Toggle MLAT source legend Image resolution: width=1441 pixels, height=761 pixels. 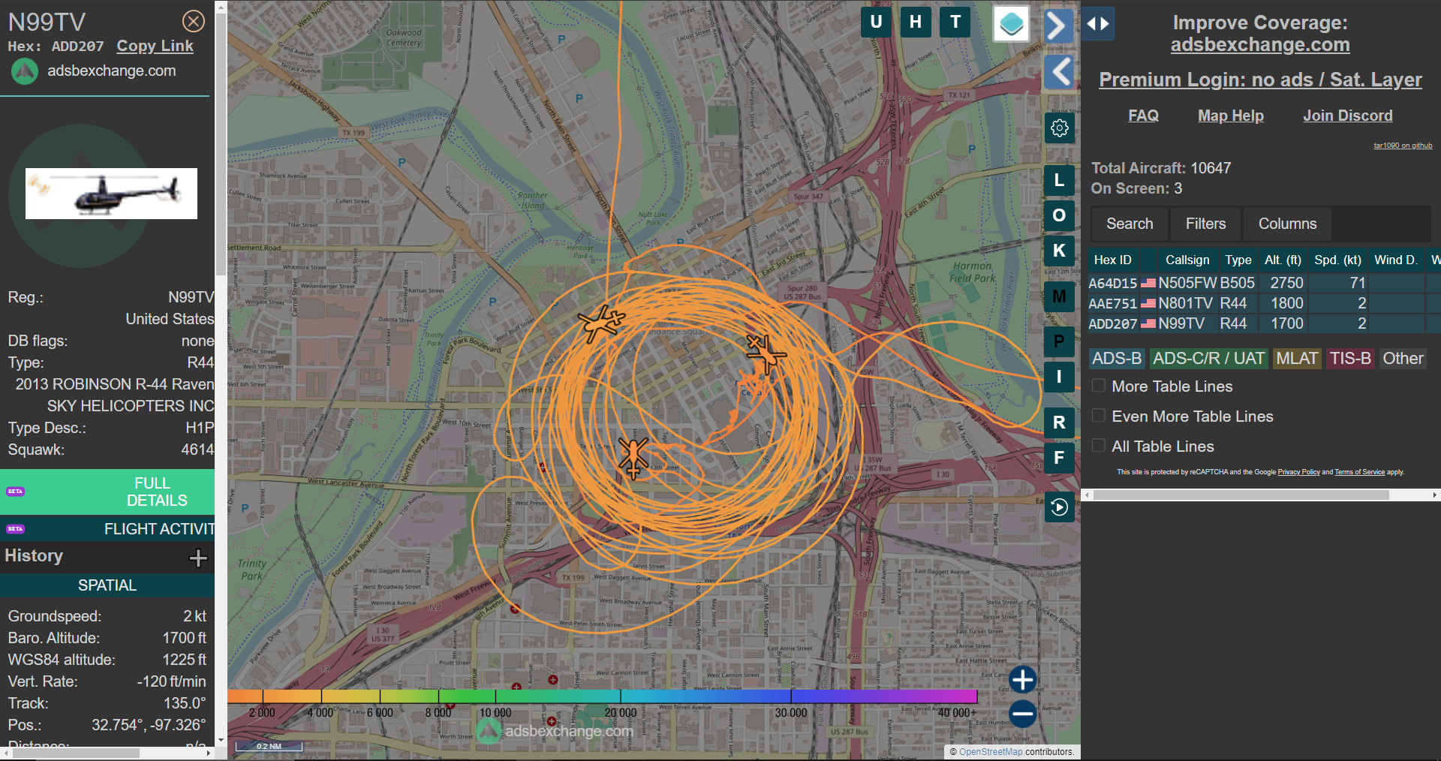[1297, 359]
